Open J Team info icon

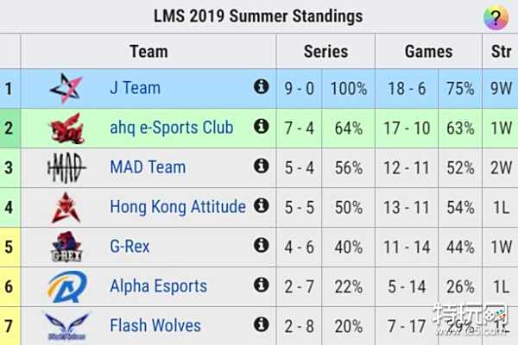point(261,86)
